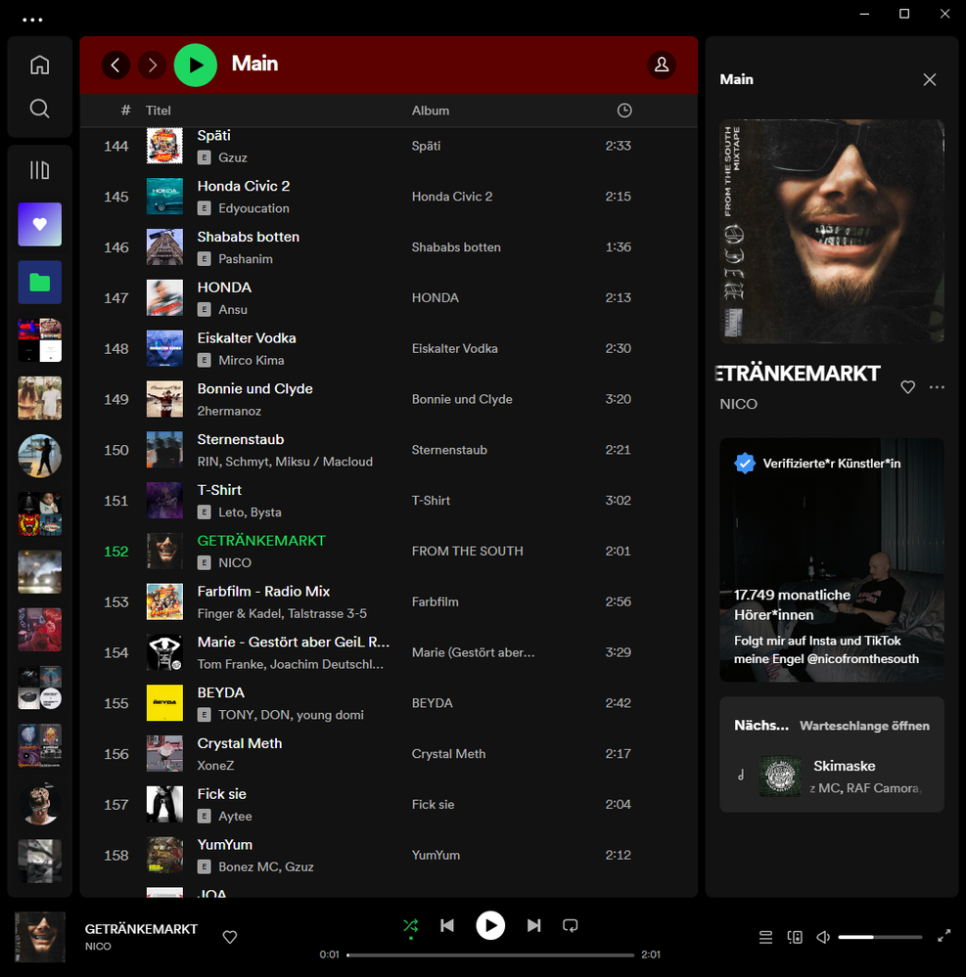The height and width of the screenshot is (977, 966).
Task: Select the Fick sie track title
Action: point(221,794)
